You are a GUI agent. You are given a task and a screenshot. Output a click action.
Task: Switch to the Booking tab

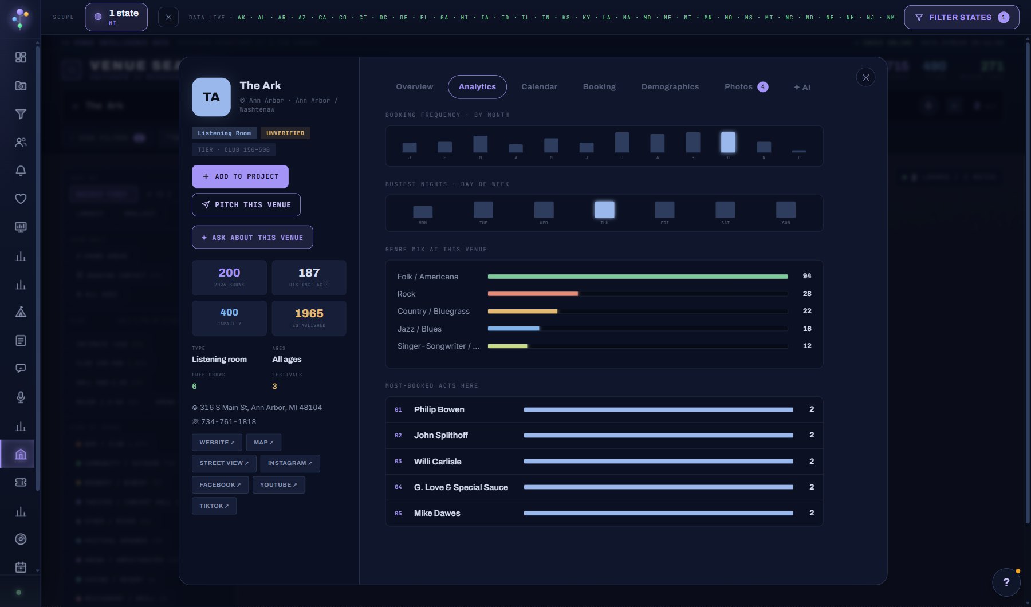click(599, 87)
